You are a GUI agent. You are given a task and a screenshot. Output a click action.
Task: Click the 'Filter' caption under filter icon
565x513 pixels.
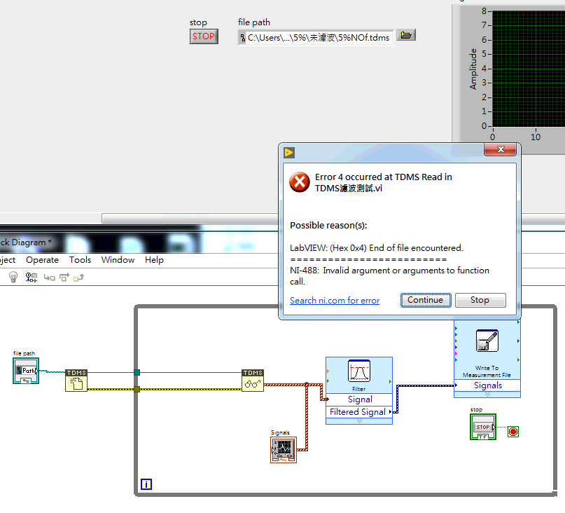359,389
